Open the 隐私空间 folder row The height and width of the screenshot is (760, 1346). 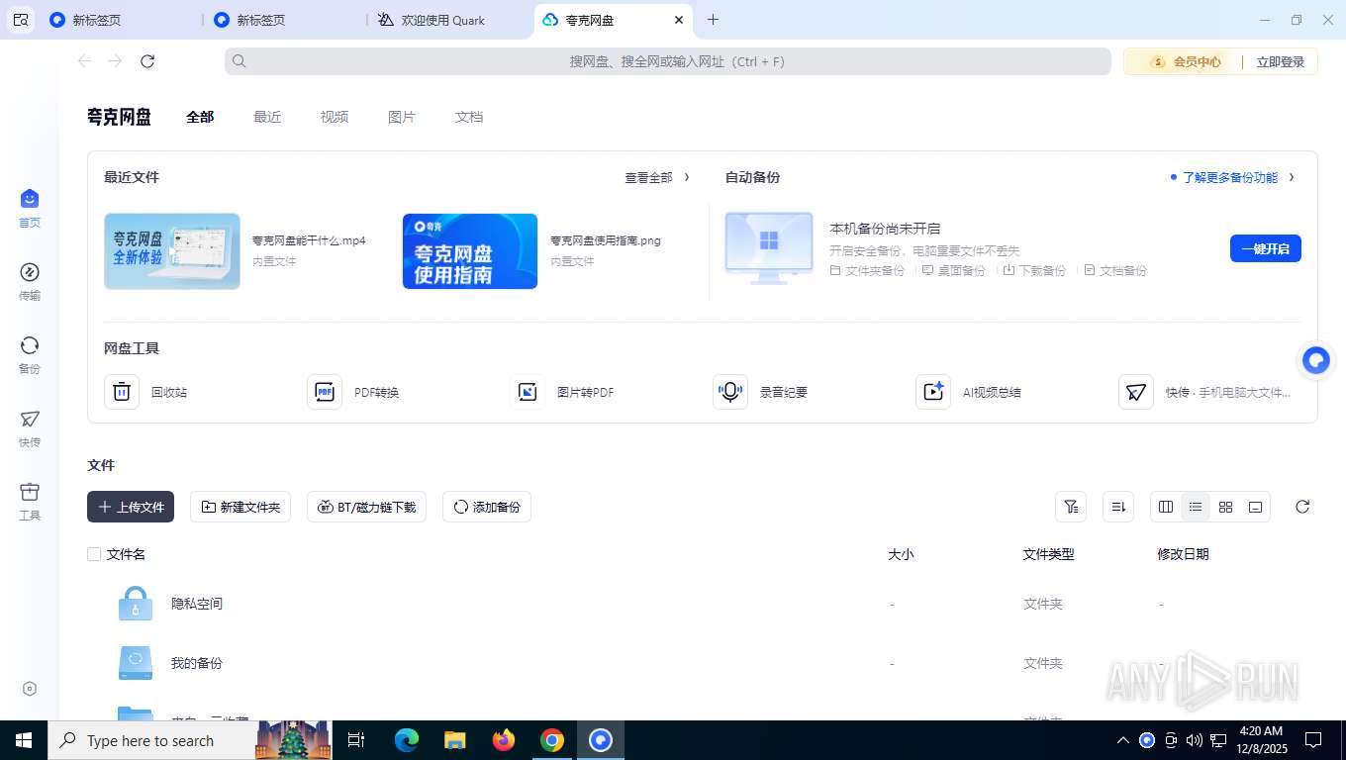[702, 604]
